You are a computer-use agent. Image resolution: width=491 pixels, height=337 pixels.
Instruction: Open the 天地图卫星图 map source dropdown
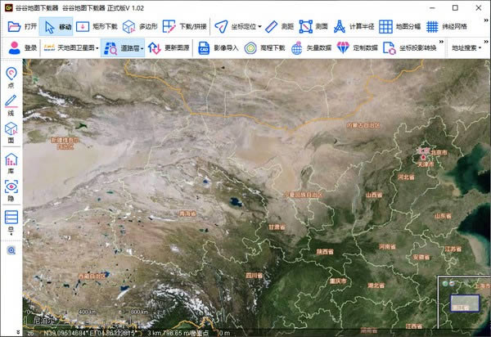tap(71, 48)
